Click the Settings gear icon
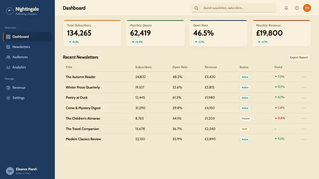The image size is (319, 179). 8,98
